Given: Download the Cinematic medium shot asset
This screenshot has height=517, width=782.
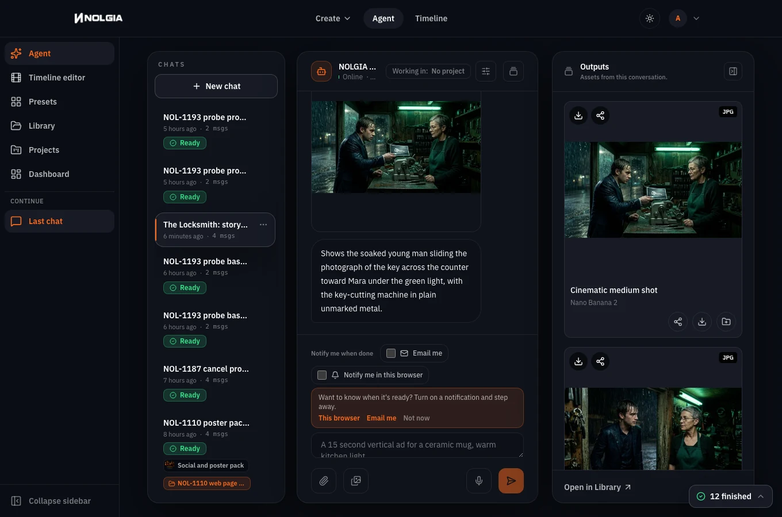Looking at the screenshot, I should coord(702,322).
